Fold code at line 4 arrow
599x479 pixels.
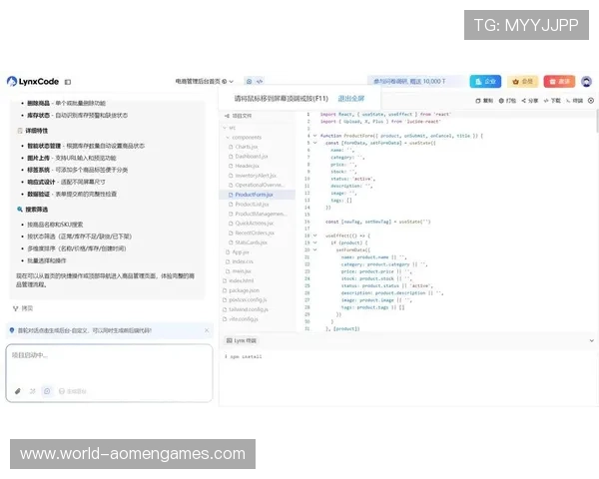point(314,136)
